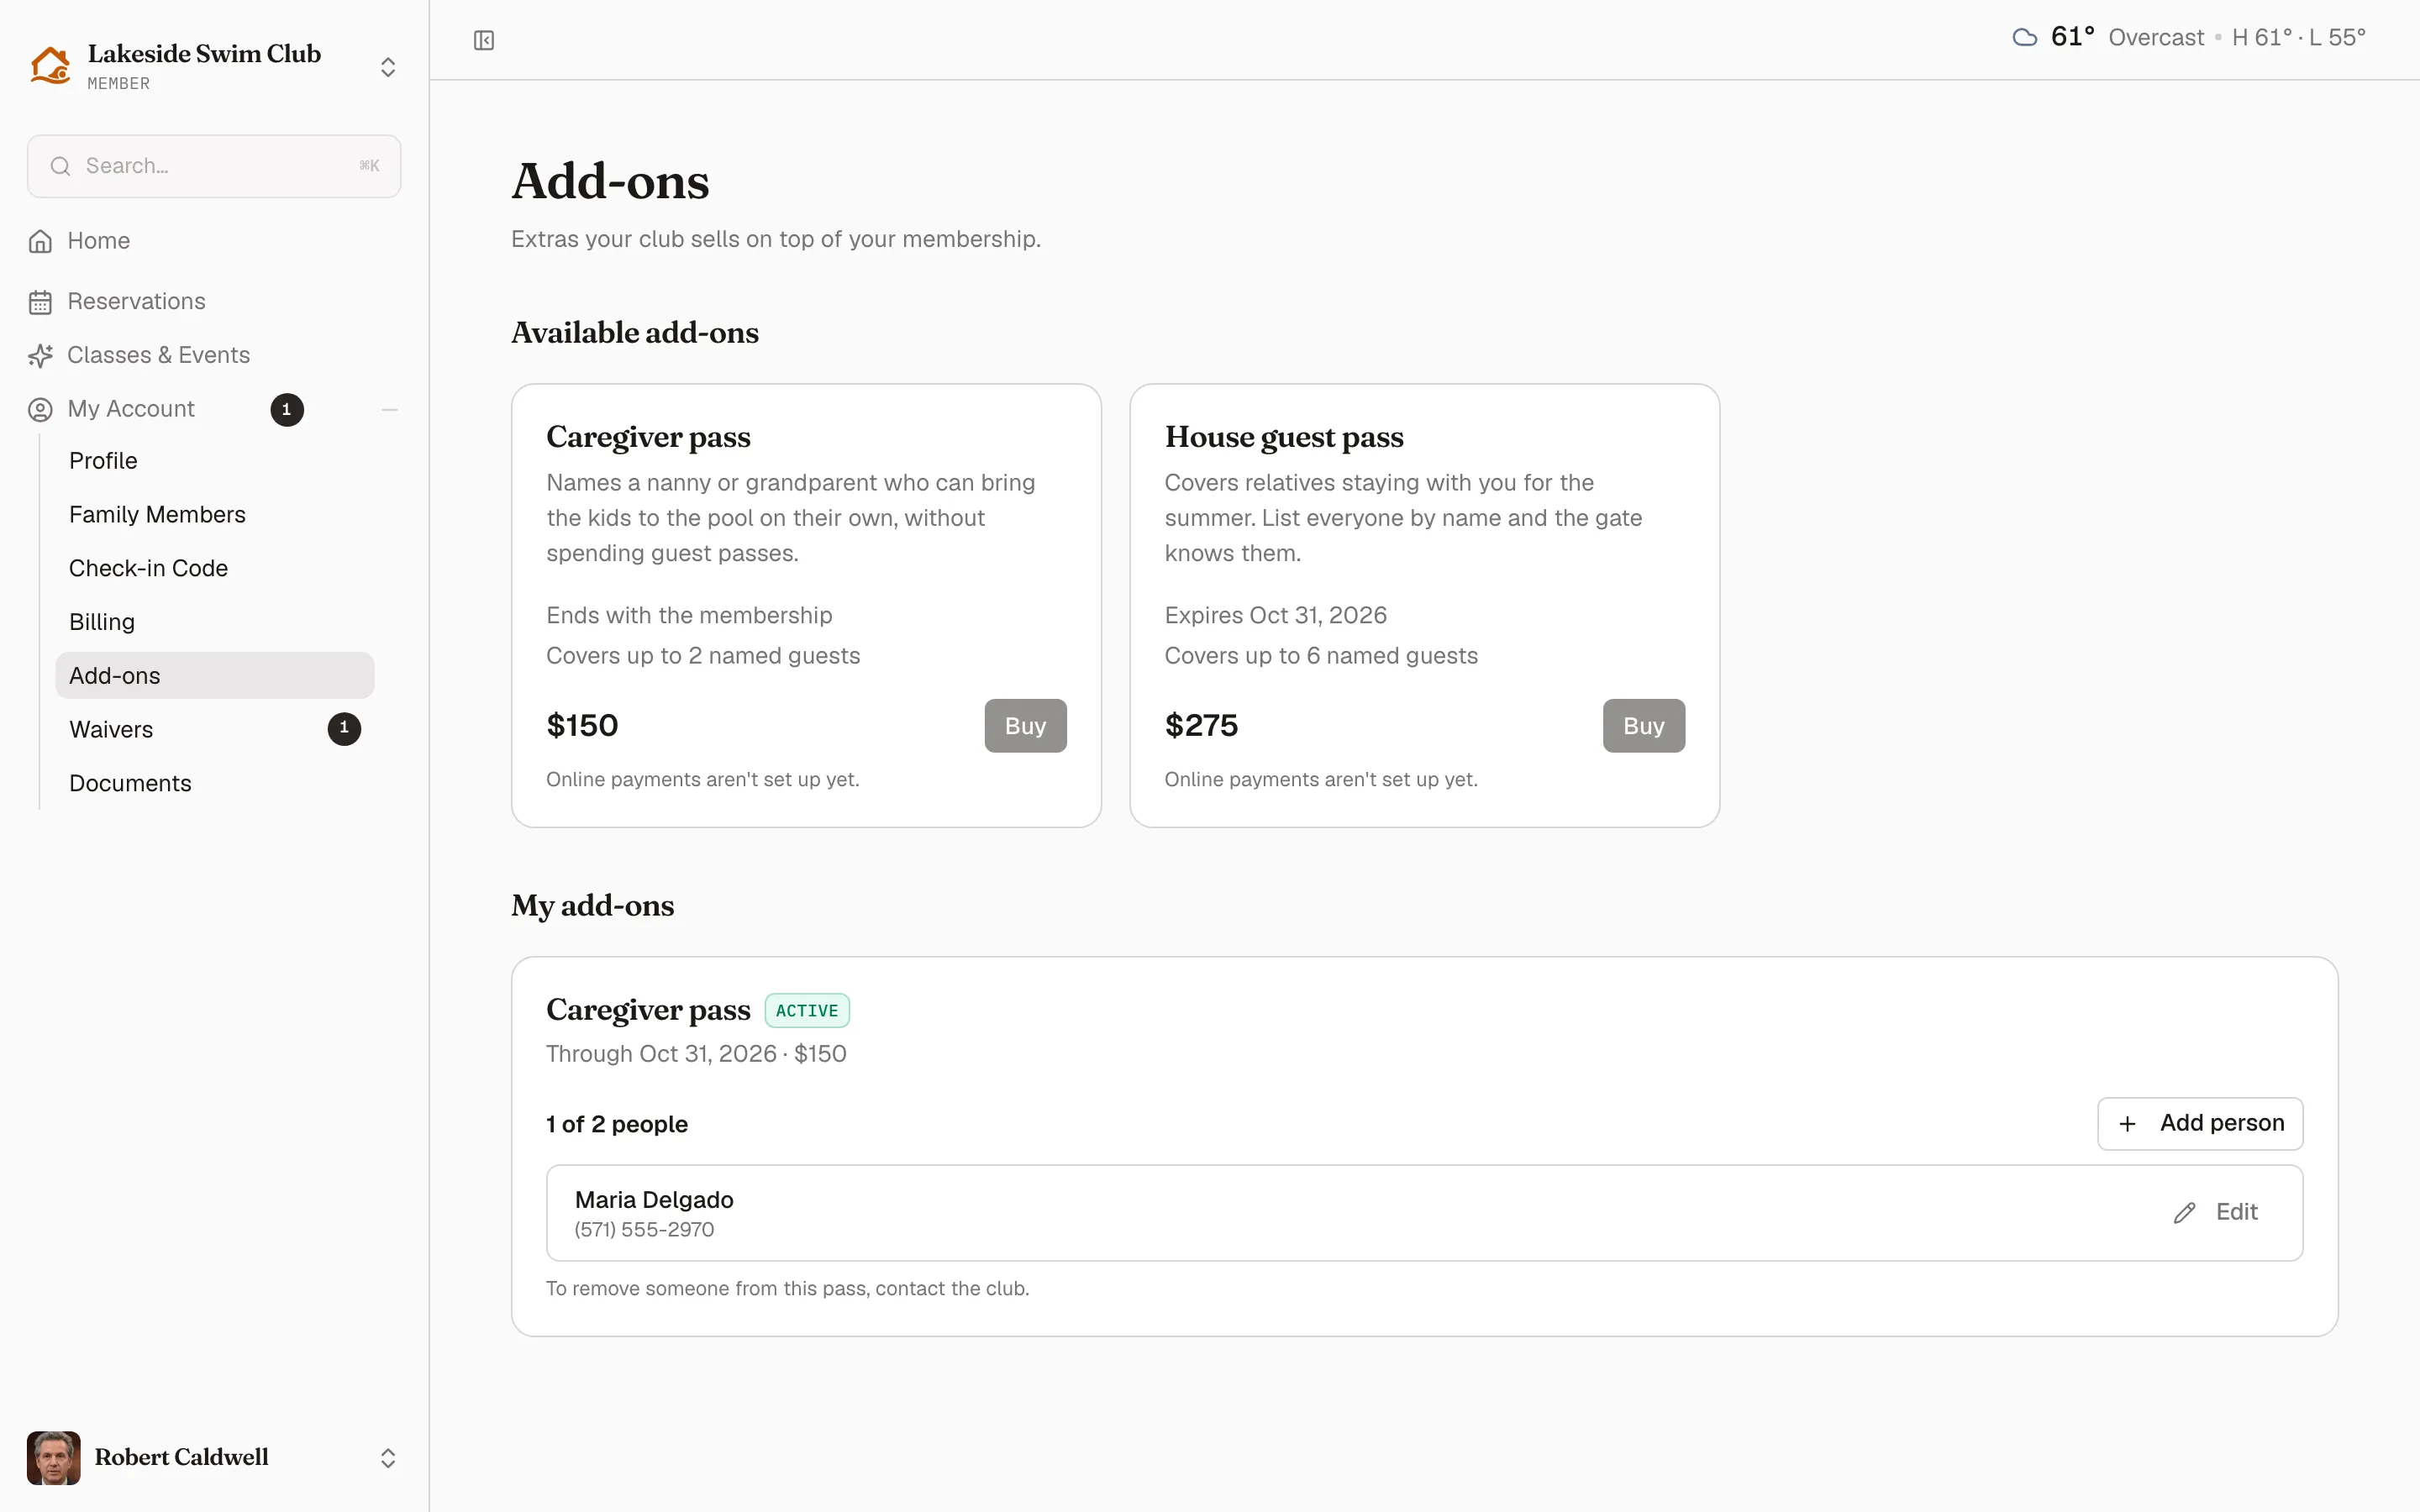Click the cloud weather icon
This screenshot has height=1512, width=2420.
coord(2024,38)
